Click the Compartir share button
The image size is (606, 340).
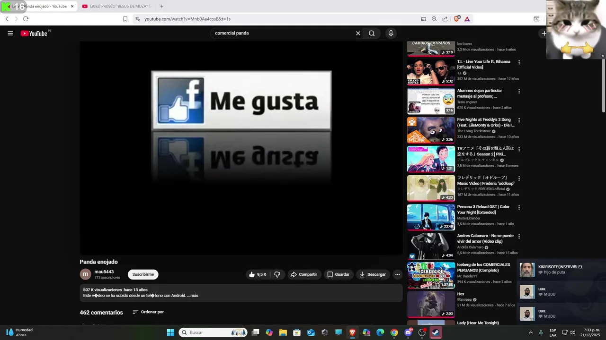(303, 274)
